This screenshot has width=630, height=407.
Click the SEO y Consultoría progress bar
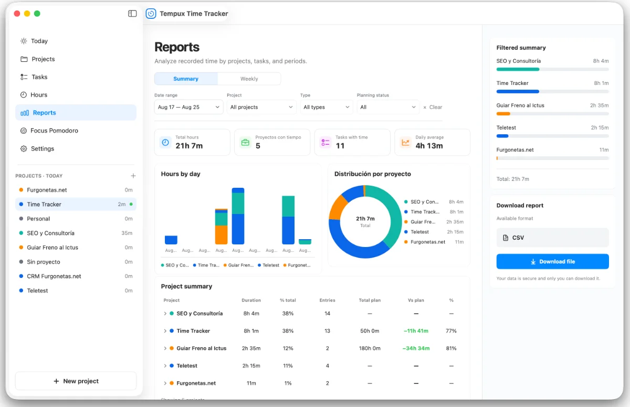click(553, 69)
